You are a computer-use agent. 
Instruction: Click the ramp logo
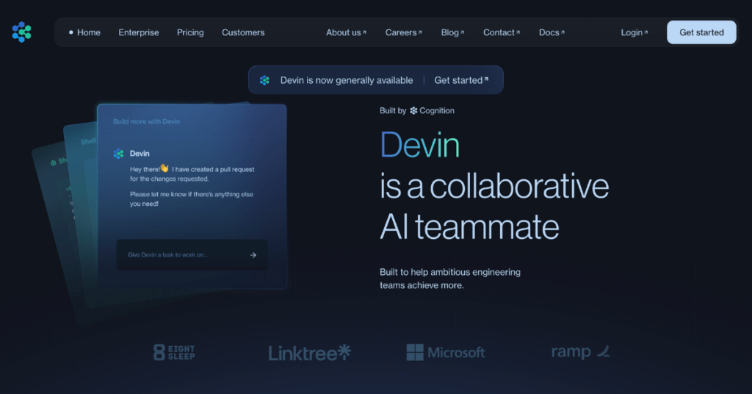[x=580, y=352]
